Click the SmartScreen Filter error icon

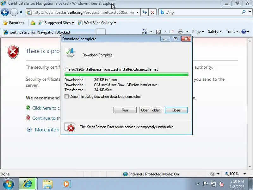click(x=70, y=127)
